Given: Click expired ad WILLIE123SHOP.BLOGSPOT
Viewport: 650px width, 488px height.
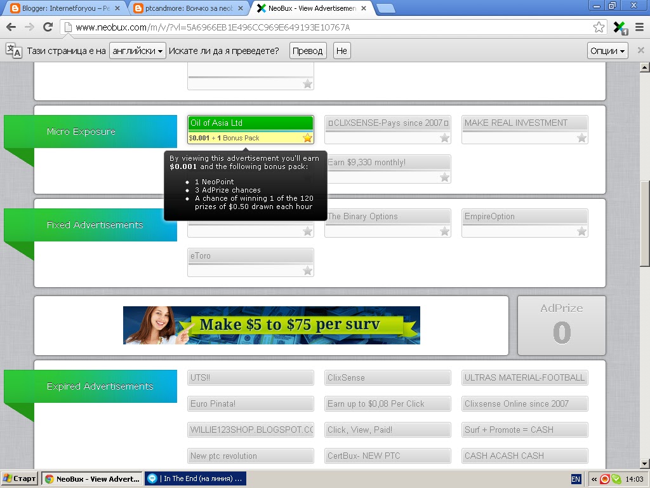Looking at the screenshot, I should (250, 430).
